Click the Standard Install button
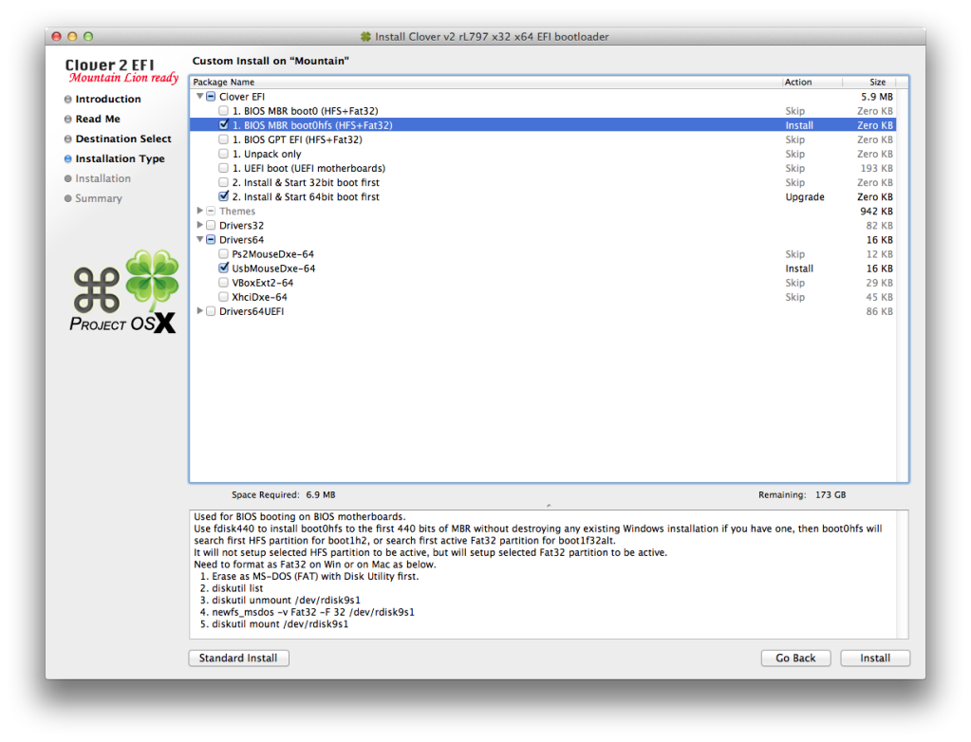 [237, 658]
